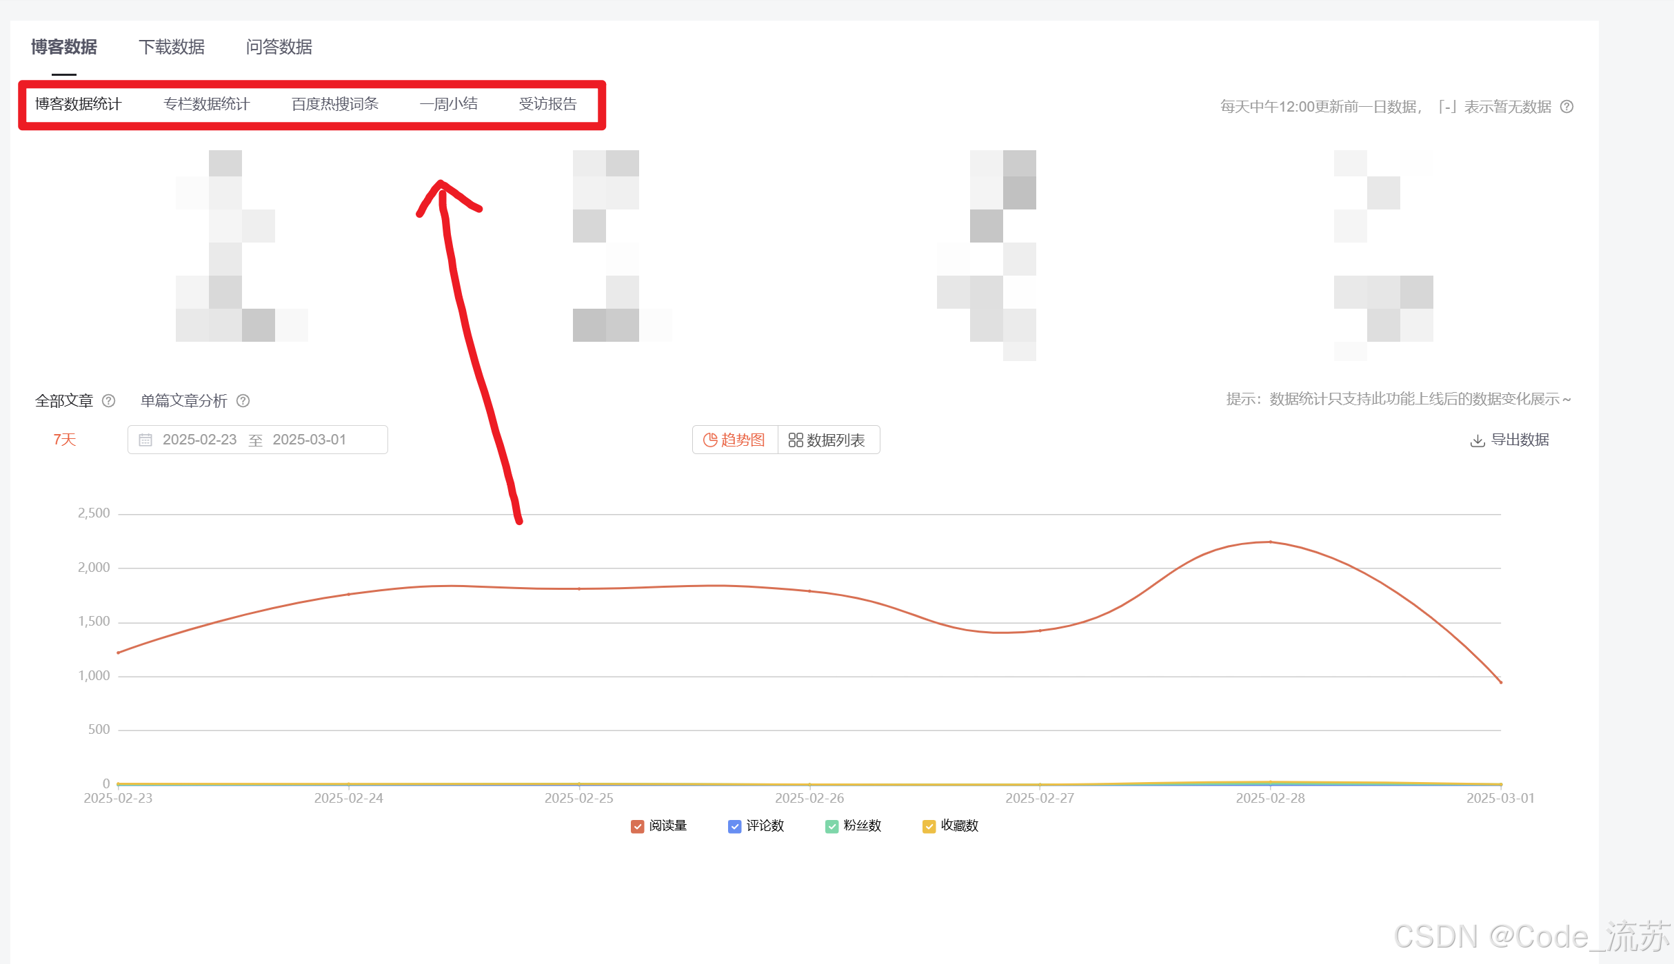Click the 2025-02-28 peak data point

coord(1270,542)
